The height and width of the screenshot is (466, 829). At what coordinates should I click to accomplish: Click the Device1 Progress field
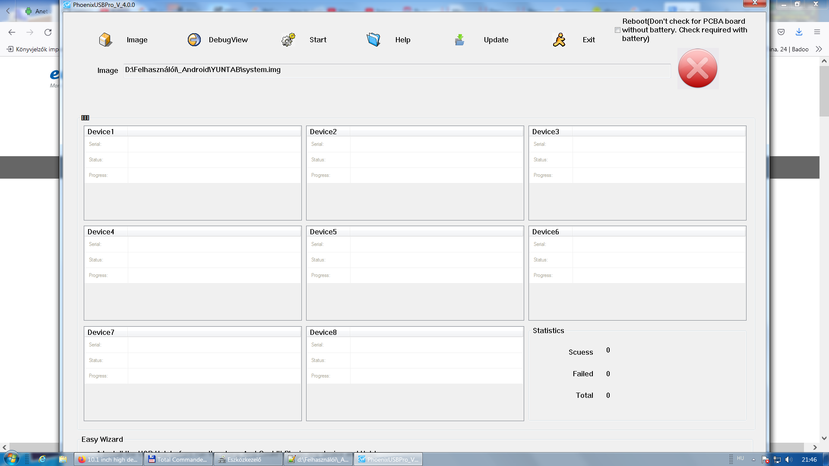(214, 176)
